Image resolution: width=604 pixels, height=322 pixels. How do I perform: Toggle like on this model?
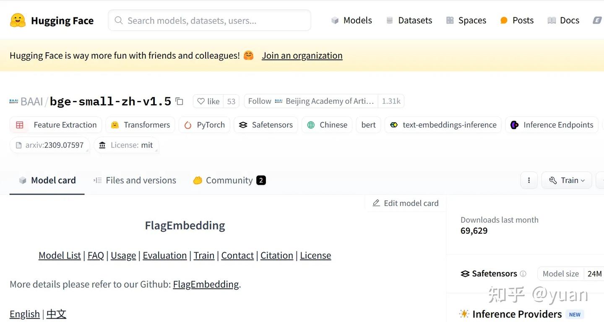208,101
